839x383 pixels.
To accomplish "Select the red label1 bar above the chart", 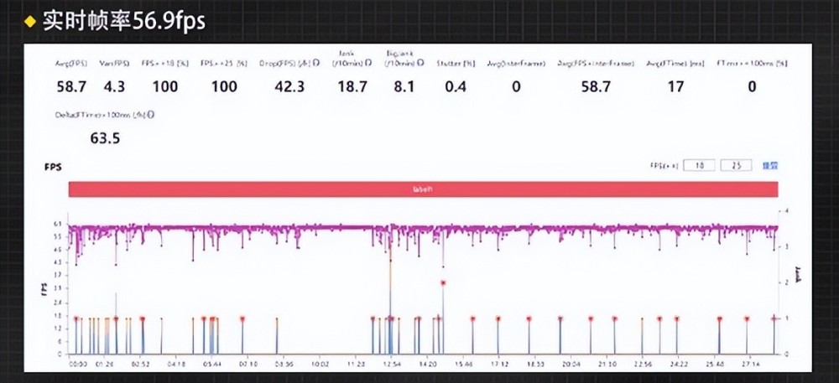I will 423,189.
